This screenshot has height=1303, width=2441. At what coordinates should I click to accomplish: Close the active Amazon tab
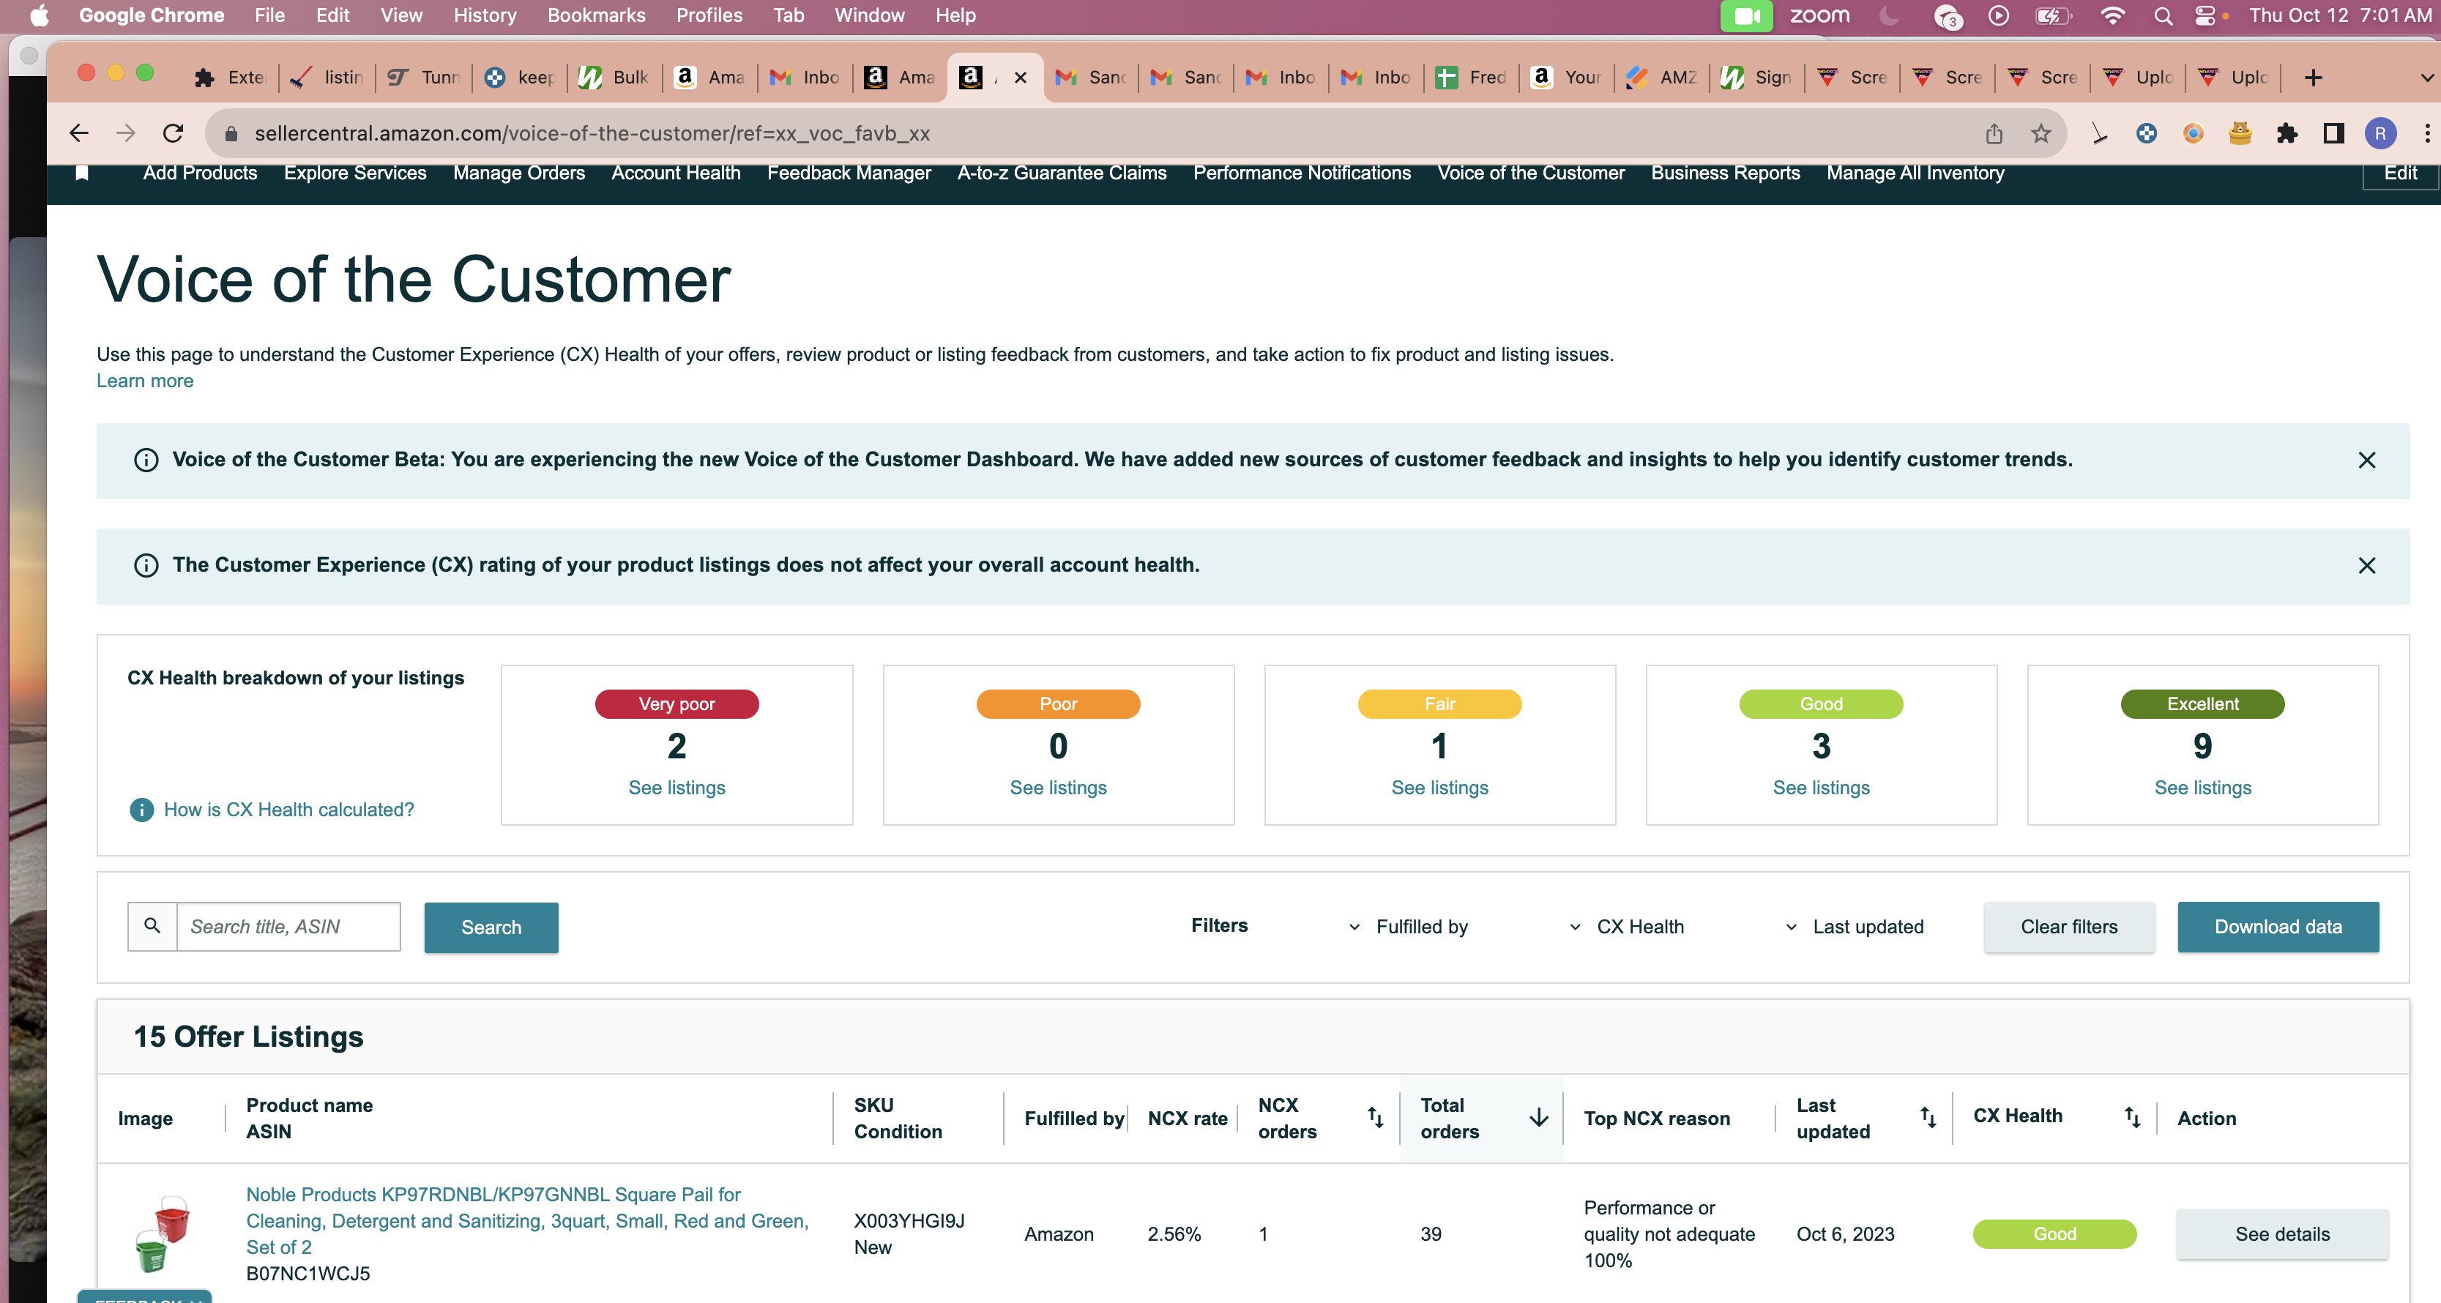1020,78
